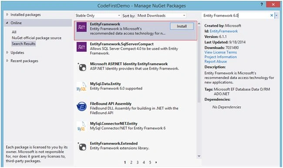Select All under Online
The image size is (283, 168).
pos(14,32)
